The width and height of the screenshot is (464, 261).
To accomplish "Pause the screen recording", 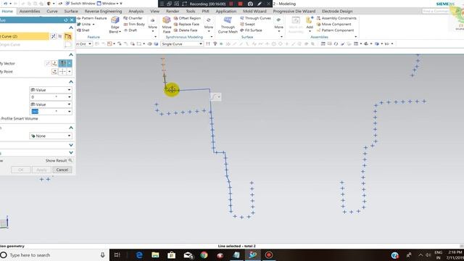I will click(231, 4).
